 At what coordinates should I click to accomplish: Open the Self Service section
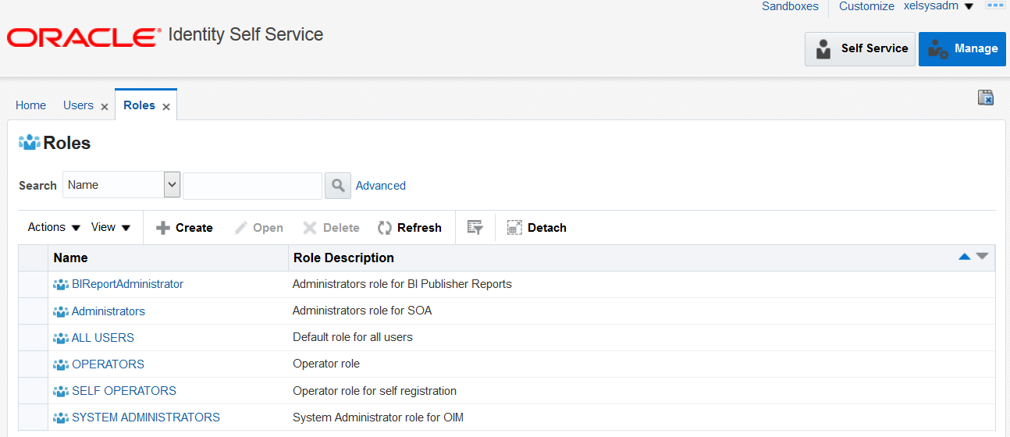point(859,48)
